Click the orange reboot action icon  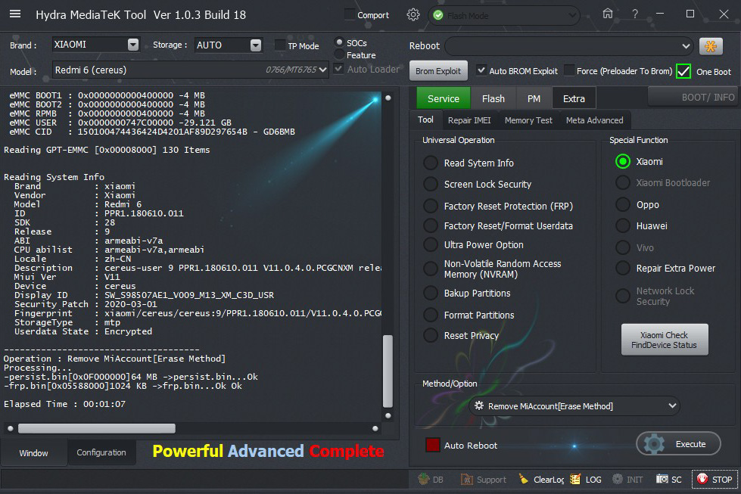(711, 46)
